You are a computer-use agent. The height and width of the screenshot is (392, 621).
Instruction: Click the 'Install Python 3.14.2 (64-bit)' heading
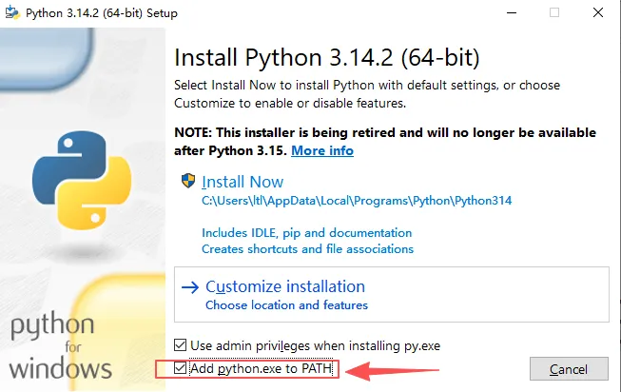click(x=327, y=57)
